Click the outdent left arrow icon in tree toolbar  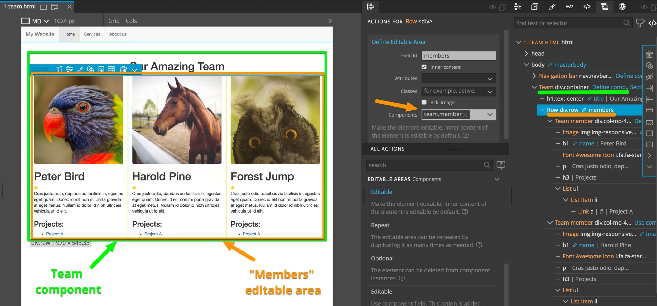point(650,99)
